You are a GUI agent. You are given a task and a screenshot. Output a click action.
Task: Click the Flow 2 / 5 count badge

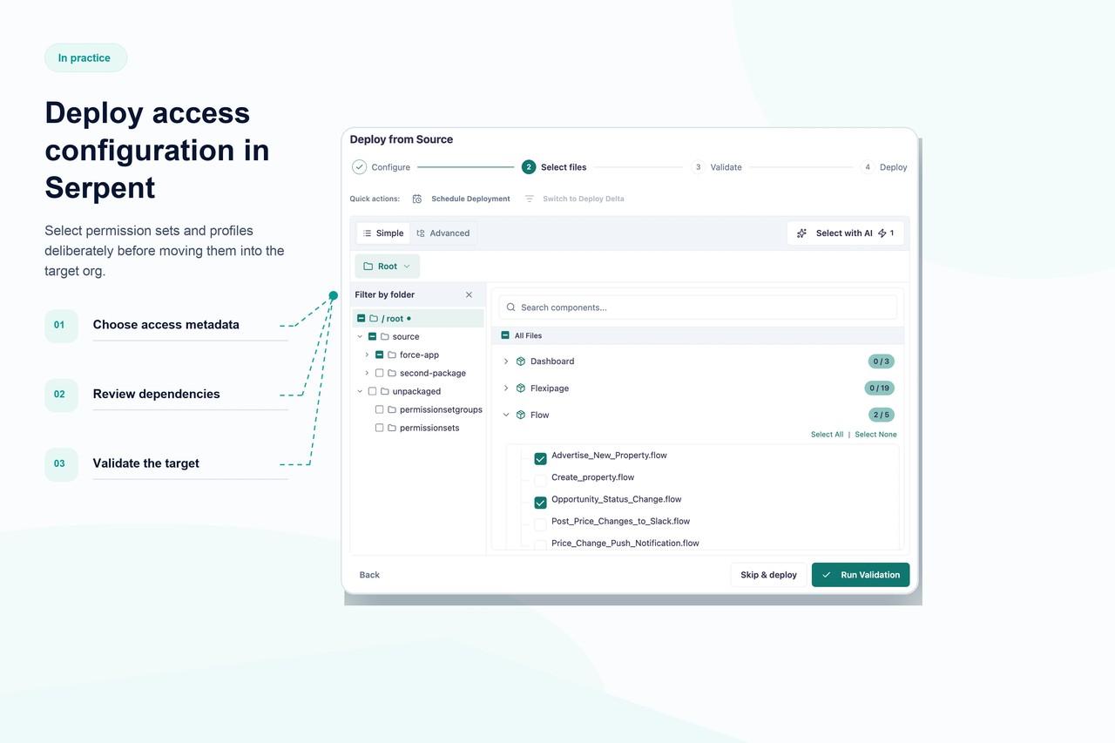(x=882, y=415)
